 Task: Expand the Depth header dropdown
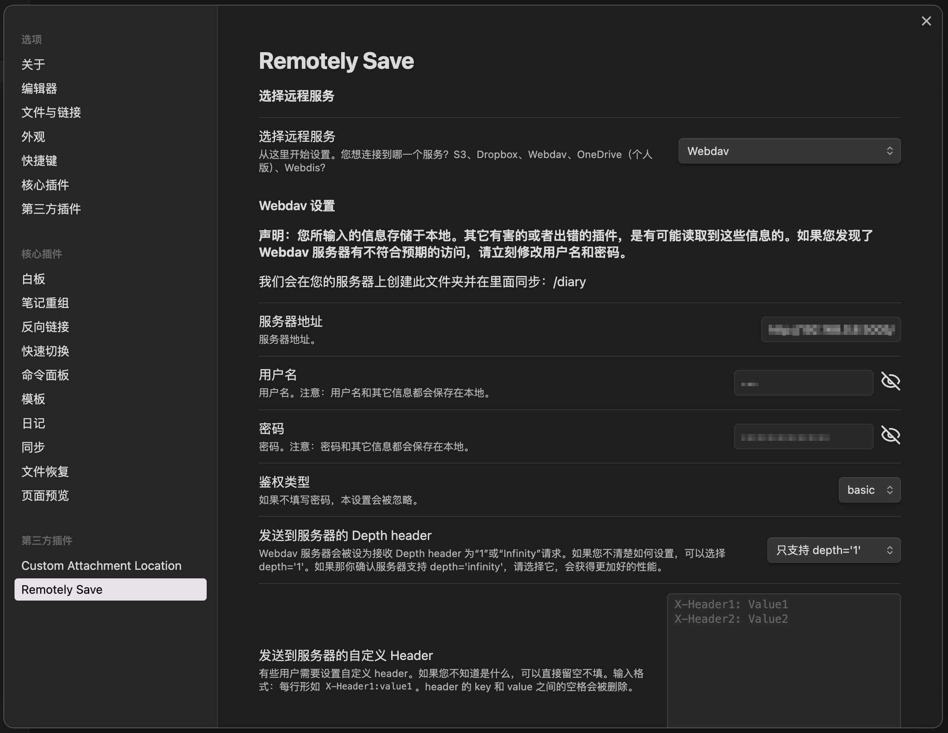[834, 550]
